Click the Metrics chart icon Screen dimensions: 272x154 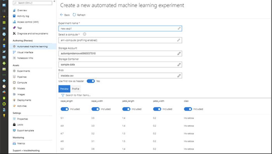[14, 143]
